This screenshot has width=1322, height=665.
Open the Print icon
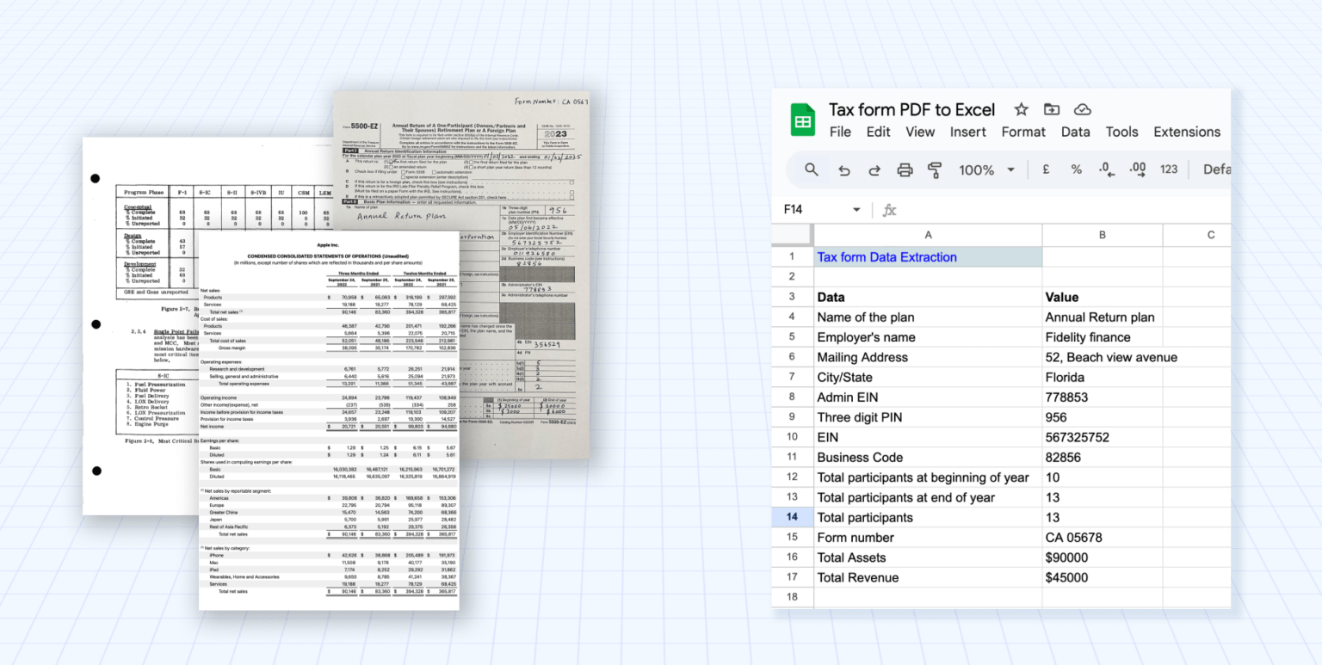pyautogui.click(x=905, y=169)
